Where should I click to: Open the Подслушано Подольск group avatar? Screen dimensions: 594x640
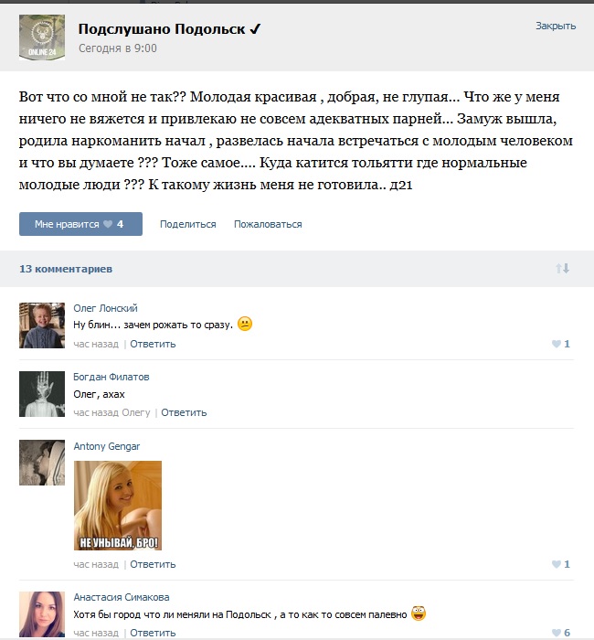42,37
